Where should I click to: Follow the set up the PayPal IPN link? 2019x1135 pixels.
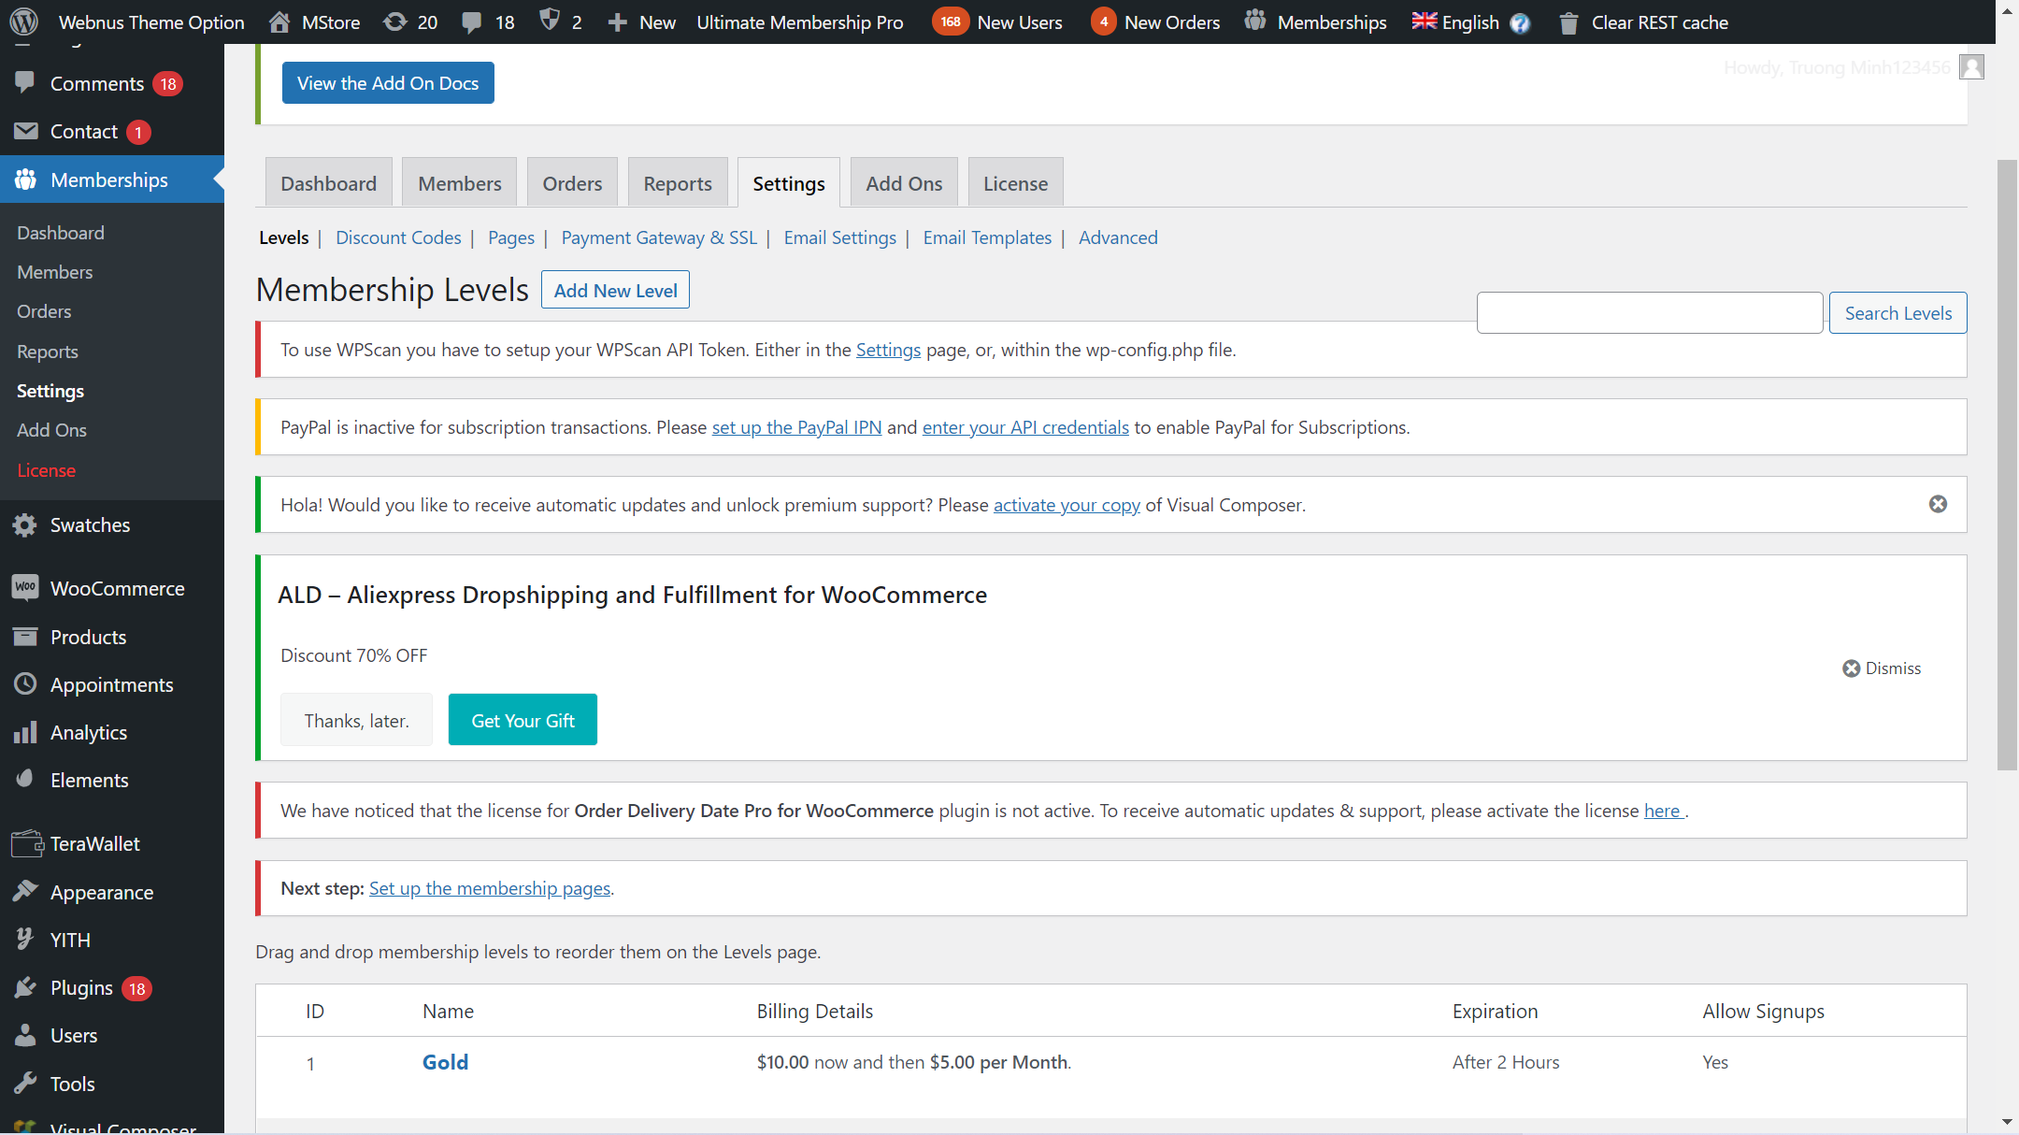[x=796, y=427]
